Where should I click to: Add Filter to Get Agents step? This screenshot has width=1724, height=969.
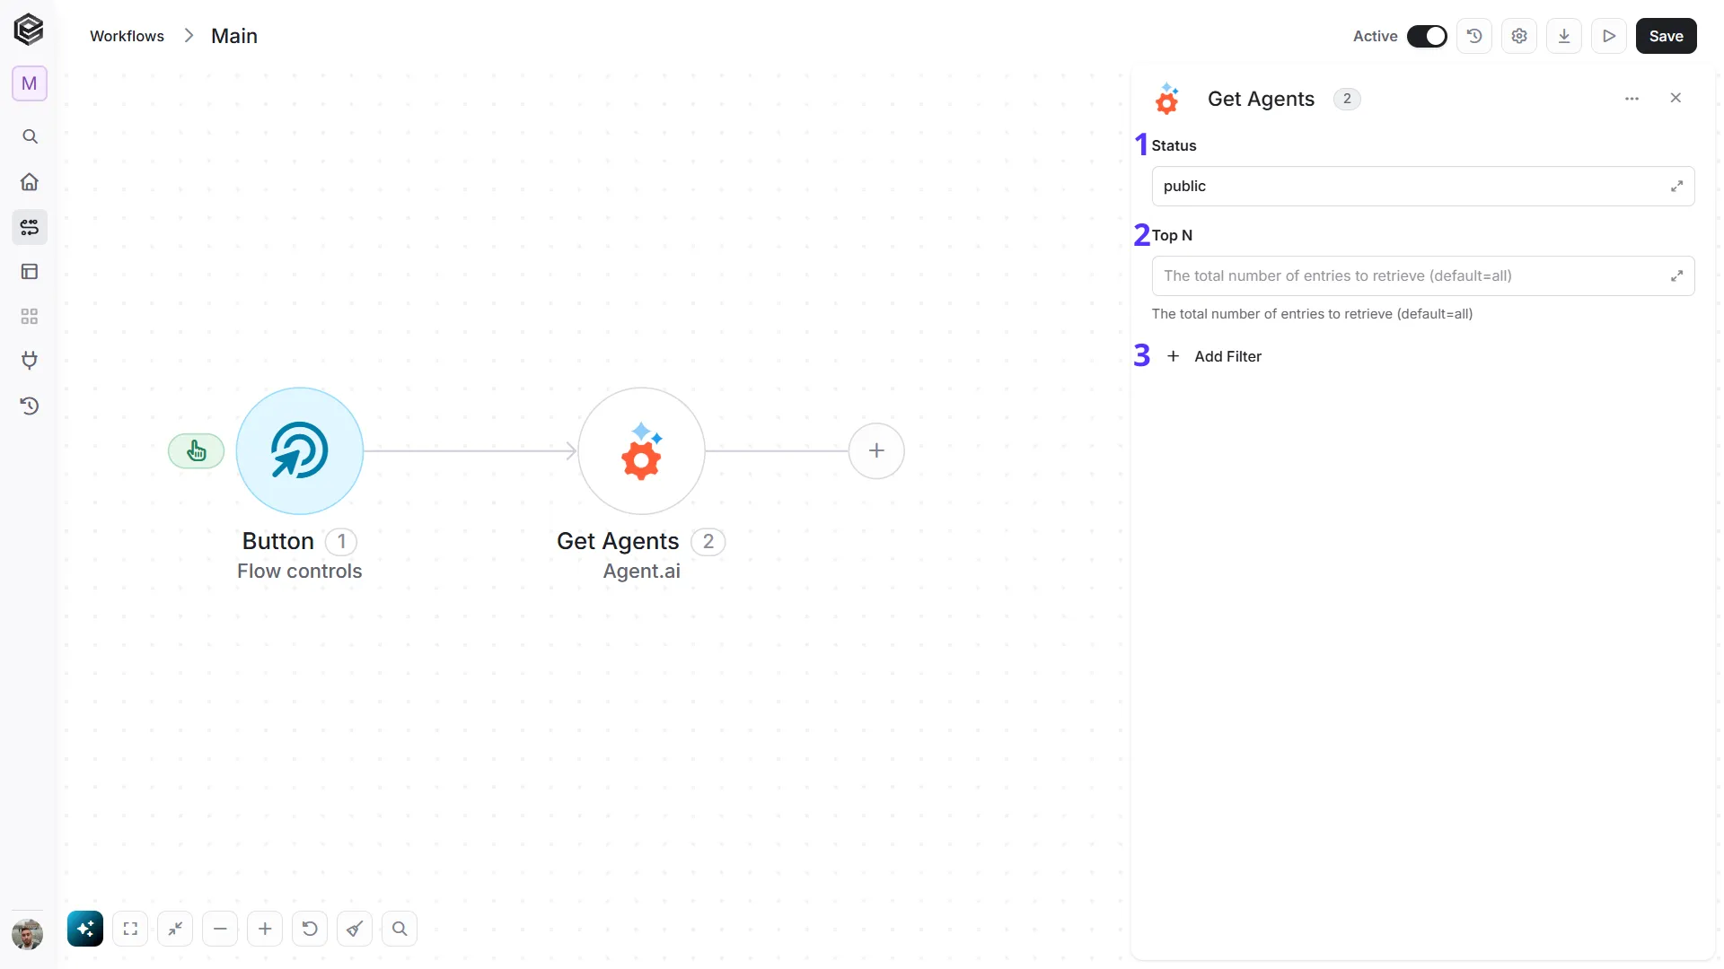[x=1214, y=356]
